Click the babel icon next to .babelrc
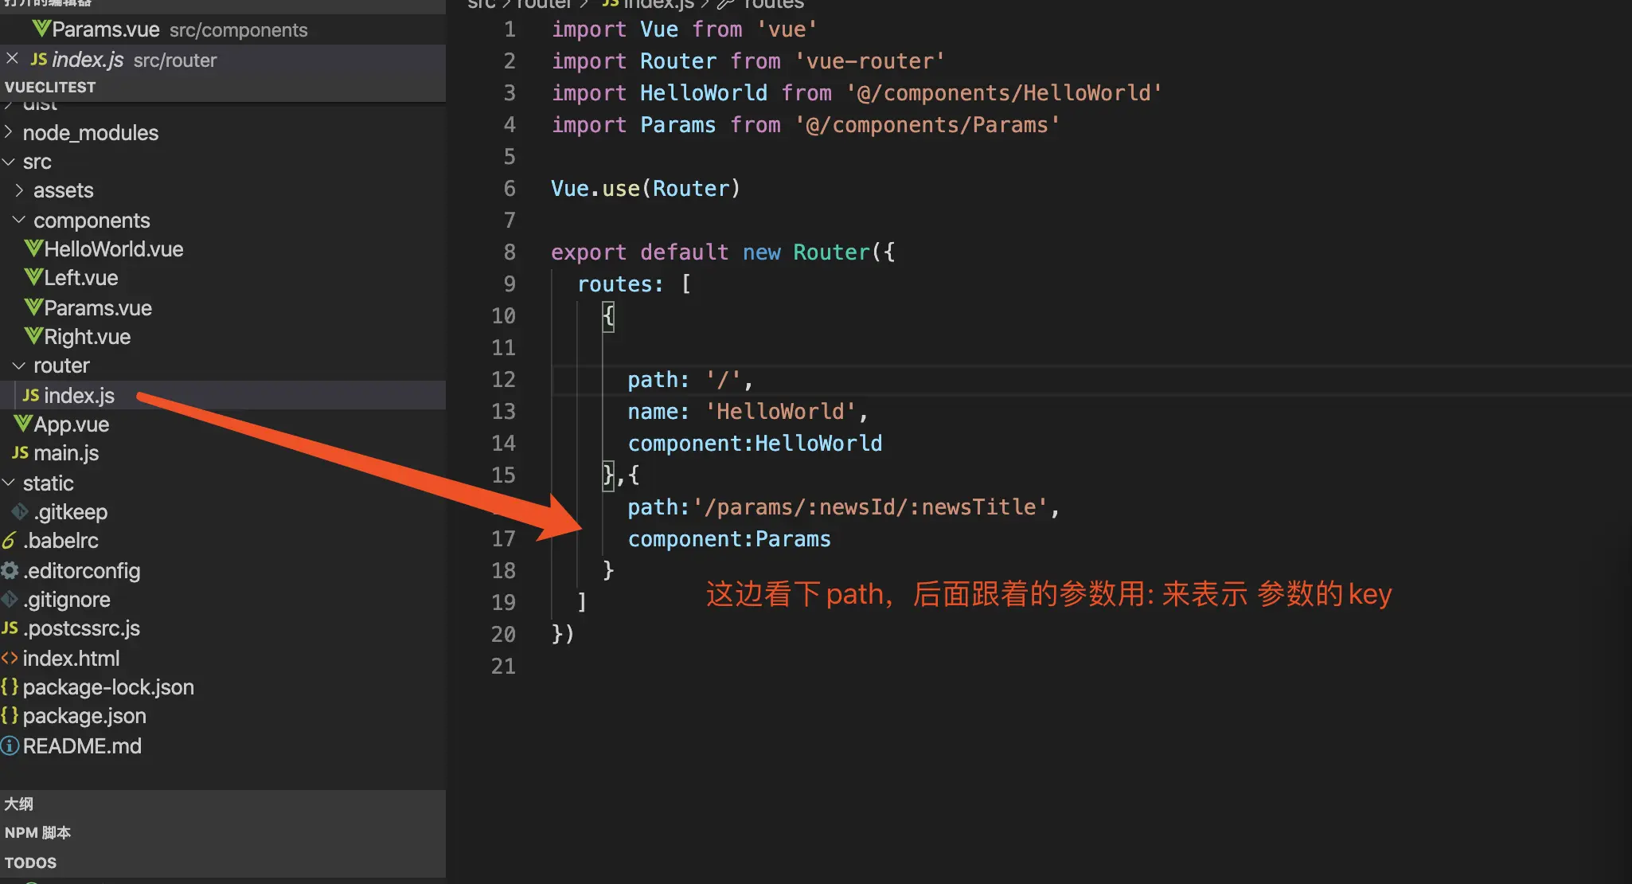This screenshot has height=884, width=1632. [x=9, y=541]
